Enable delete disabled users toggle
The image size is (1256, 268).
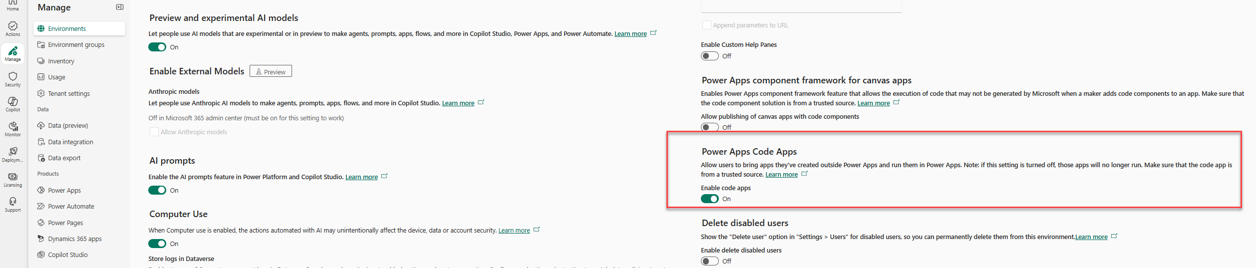click(x=709, y=261)
